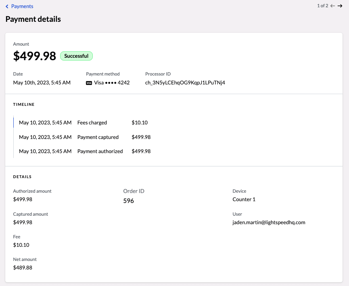Click the user email jaden.martin@lightspeedhq.com
Image resolution: width=349 pixels, height=286 pixels.
(x=269, y=222)
